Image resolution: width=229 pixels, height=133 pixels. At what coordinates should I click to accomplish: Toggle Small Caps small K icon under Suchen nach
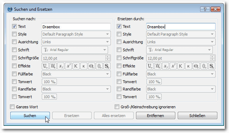84,66
